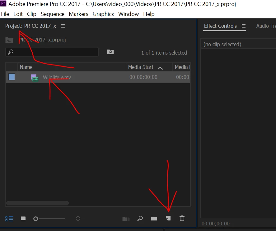
Task: Click the 1 of 1 items selected text
Action: 164,53
